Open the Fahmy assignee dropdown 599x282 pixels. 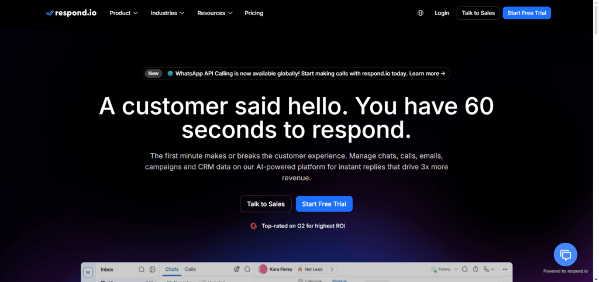[x=444, y=269]
